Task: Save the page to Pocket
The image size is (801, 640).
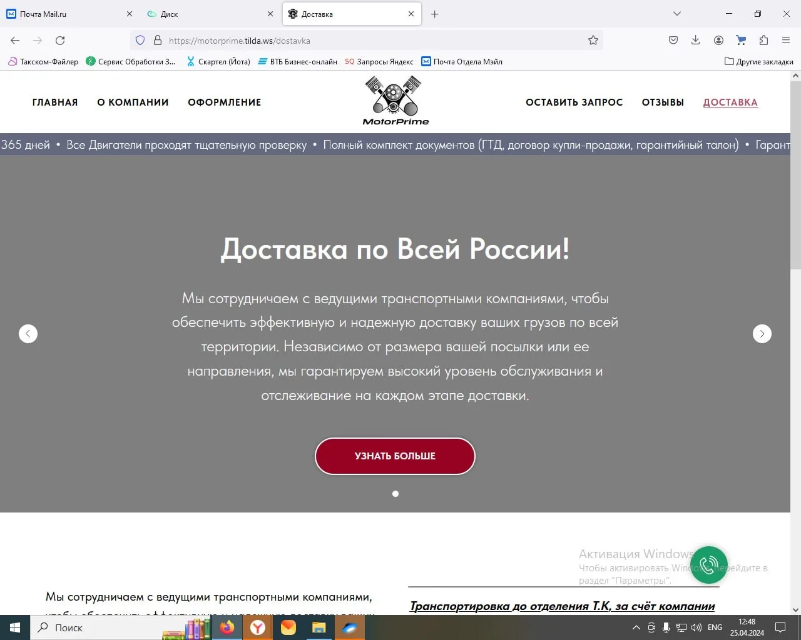Action: click(x=673, y=41)
